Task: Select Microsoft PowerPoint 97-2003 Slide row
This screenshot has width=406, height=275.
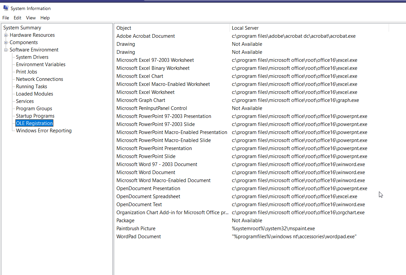Action: pyautogui.click(x=155, y=124)
